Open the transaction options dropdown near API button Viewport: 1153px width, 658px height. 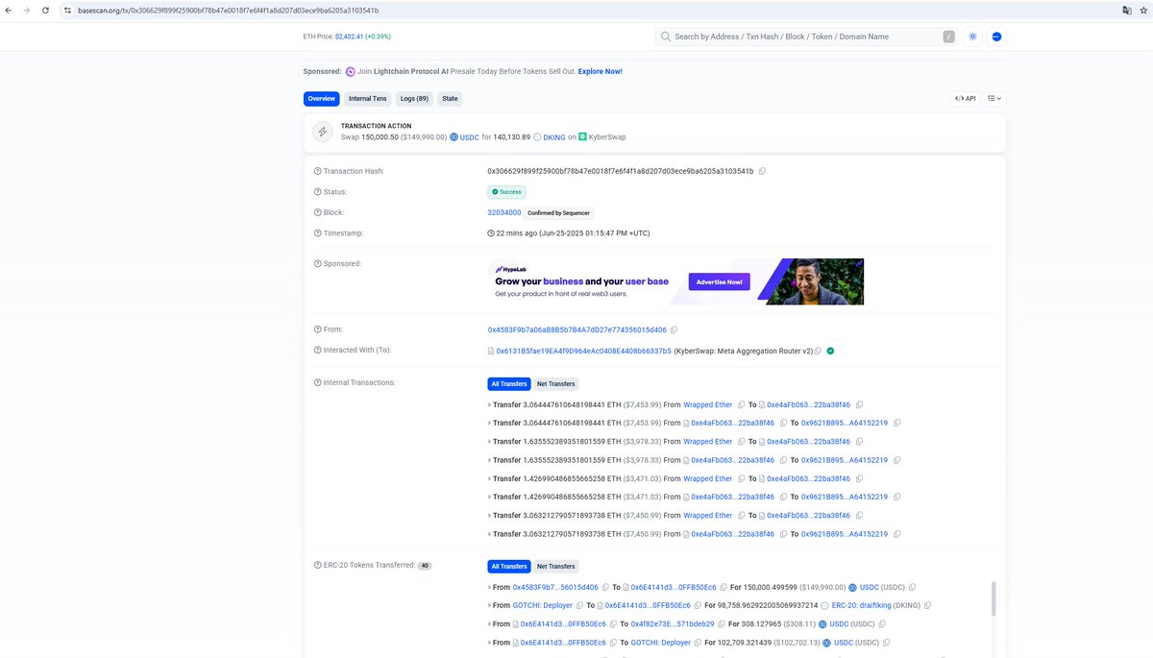(994, 97)
